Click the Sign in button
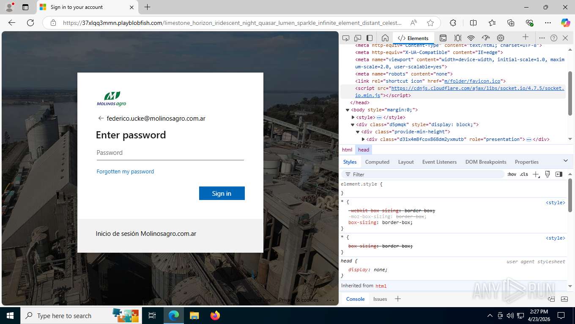 [x=222, y=193]
